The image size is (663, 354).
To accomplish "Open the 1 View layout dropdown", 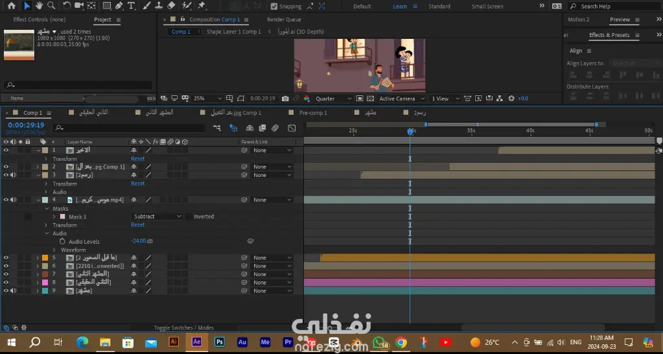I will (x=445, y=98).
